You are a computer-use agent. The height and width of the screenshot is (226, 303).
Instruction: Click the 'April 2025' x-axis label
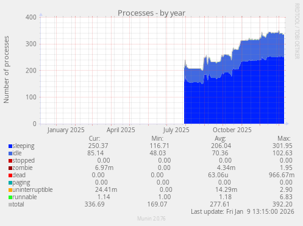click(121, 130)
